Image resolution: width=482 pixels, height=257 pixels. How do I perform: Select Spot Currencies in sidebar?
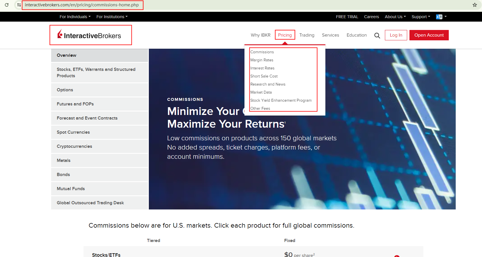coord(100,132)
